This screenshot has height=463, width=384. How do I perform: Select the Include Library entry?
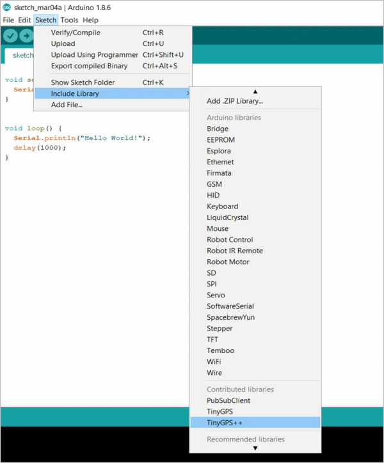[x=113, y=93]
